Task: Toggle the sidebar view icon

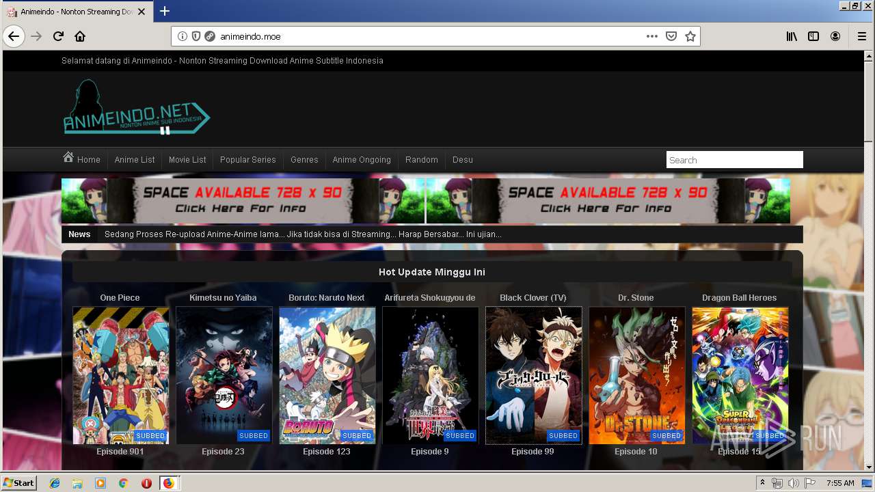Action: (x=813, y=36)
